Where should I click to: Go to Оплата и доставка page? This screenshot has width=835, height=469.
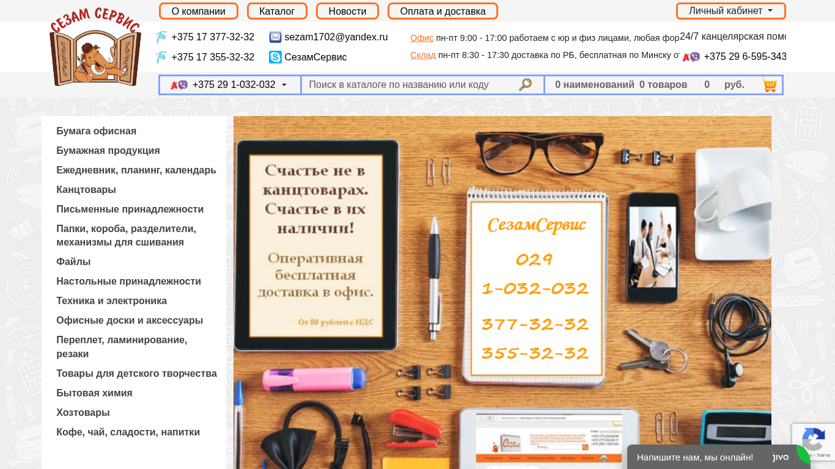(x=443, y=11)
